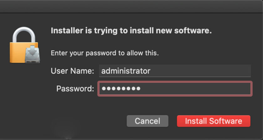The width and height of the screenshot is (263, 140).
Task: Click "Enter your password to allow this" text
Action: point(105,53)
